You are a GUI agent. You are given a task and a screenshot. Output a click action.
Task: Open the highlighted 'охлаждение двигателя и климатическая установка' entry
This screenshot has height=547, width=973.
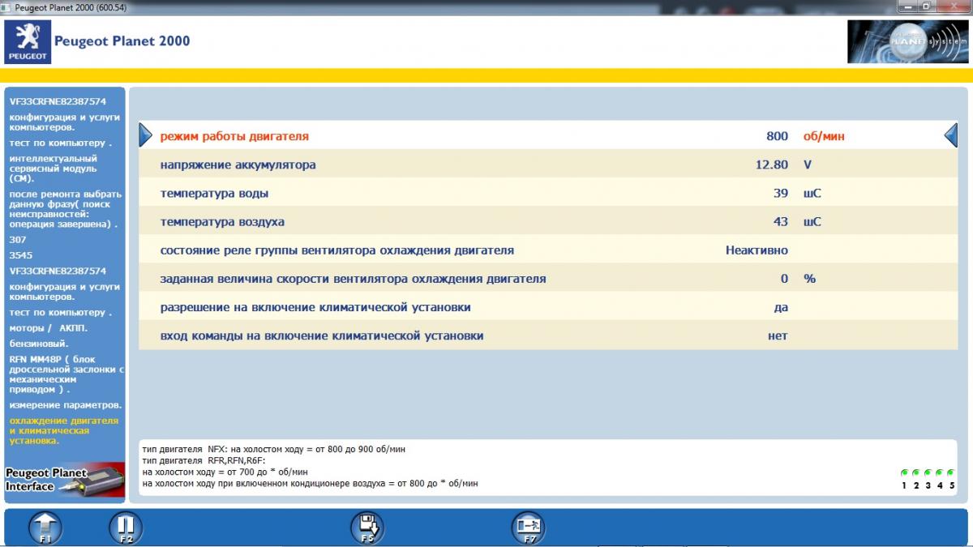[x=64, y=431]
